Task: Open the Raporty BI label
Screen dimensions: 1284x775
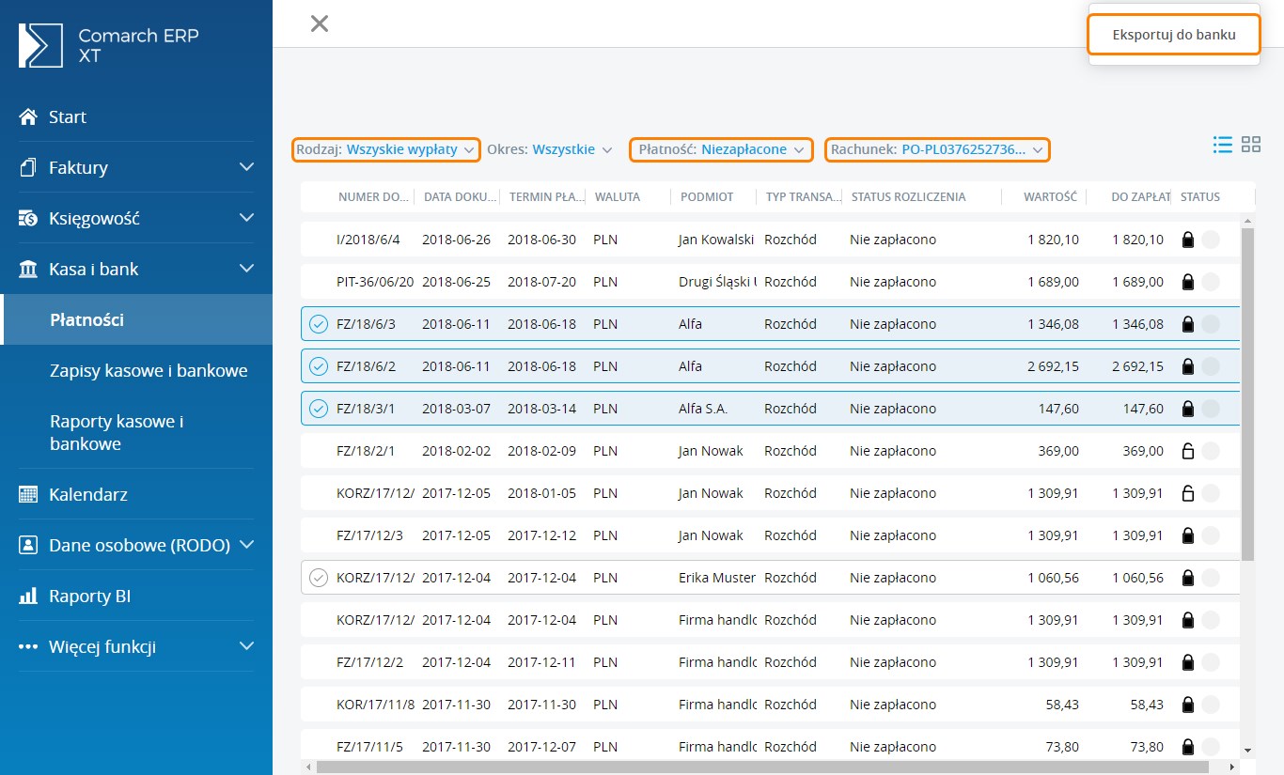Action: click(89, 596)
